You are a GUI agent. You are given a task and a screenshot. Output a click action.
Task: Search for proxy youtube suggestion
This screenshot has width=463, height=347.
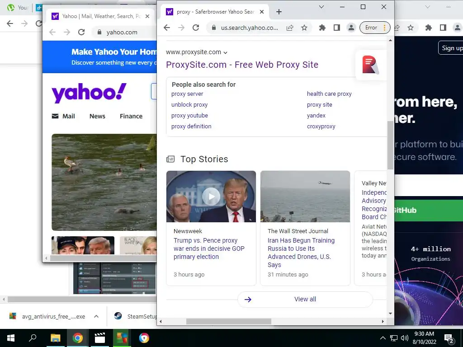pyautogui.click(x=189, y=116)
